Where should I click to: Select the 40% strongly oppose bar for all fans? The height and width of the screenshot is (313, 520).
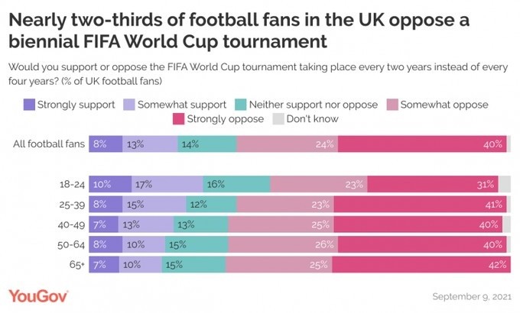pyautogui.click(x=422, y=144)
